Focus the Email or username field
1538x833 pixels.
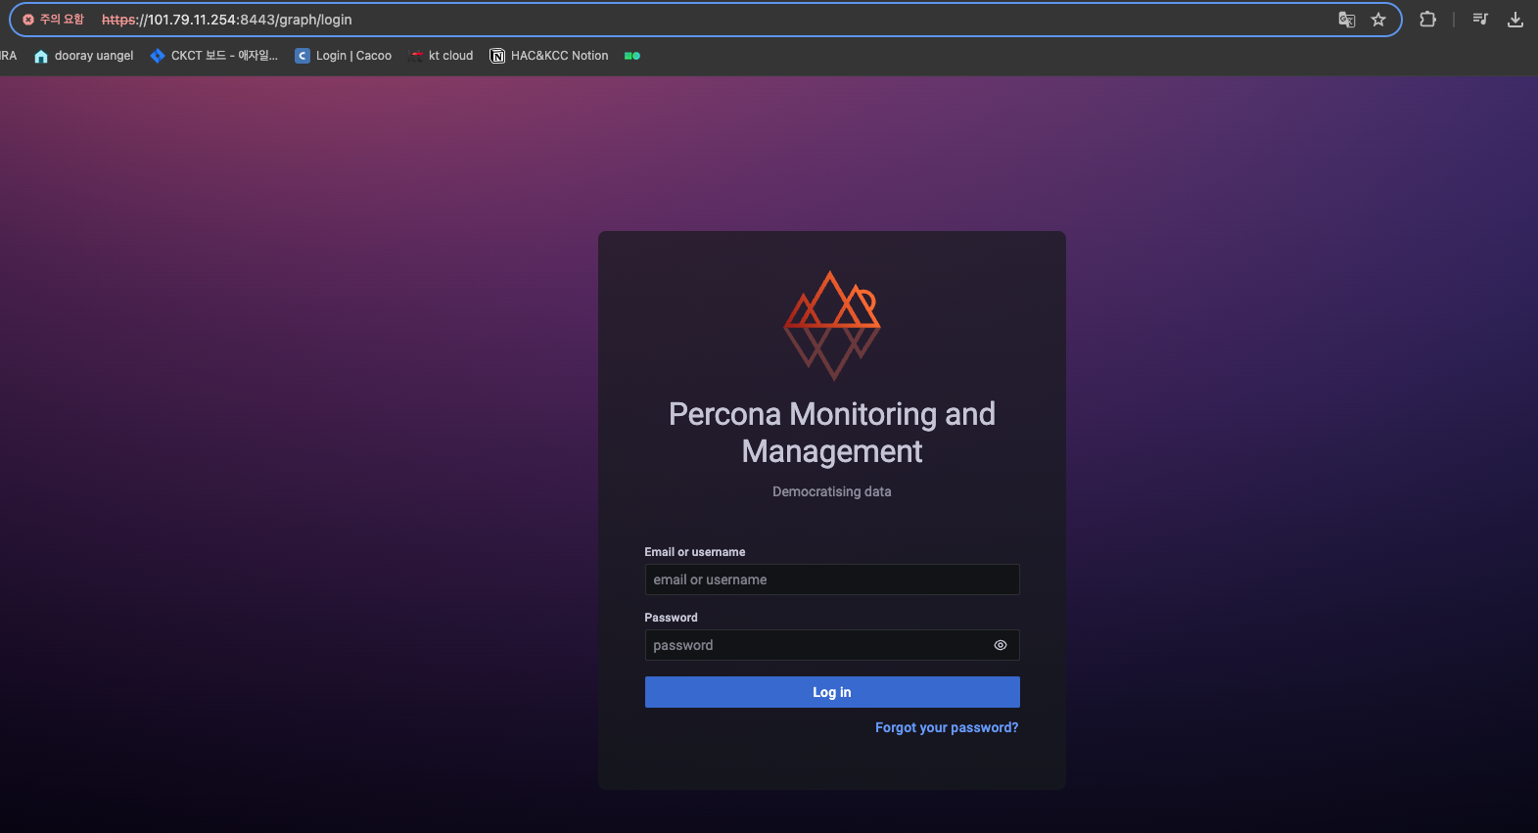[832, 579]
